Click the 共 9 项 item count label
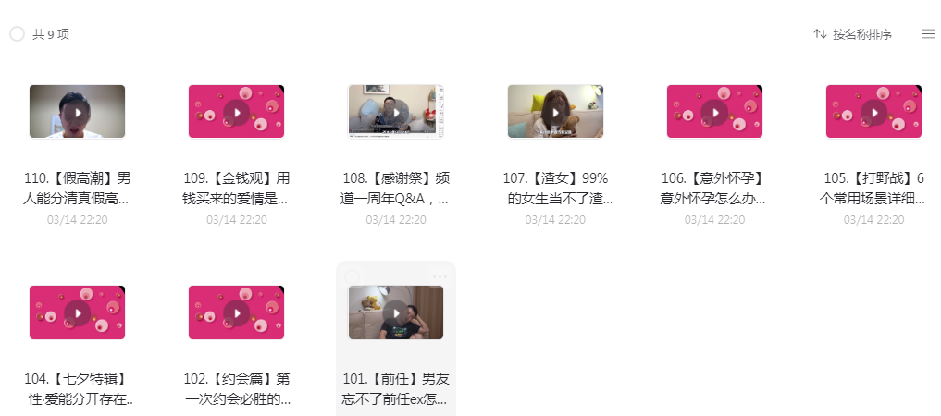The width and height of the screenshot is (941, 416). (x=51, y=34)
